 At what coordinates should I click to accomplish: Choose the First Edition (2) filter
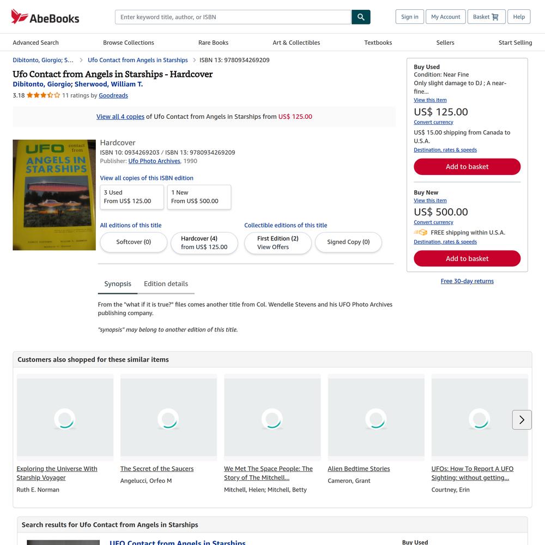coord(278,243)
